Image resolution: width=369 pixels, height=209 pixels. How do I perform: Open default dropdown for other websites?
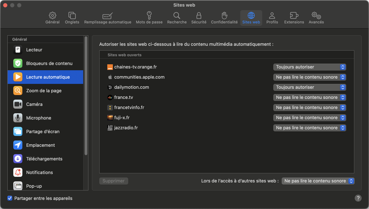tap(318, 181)
